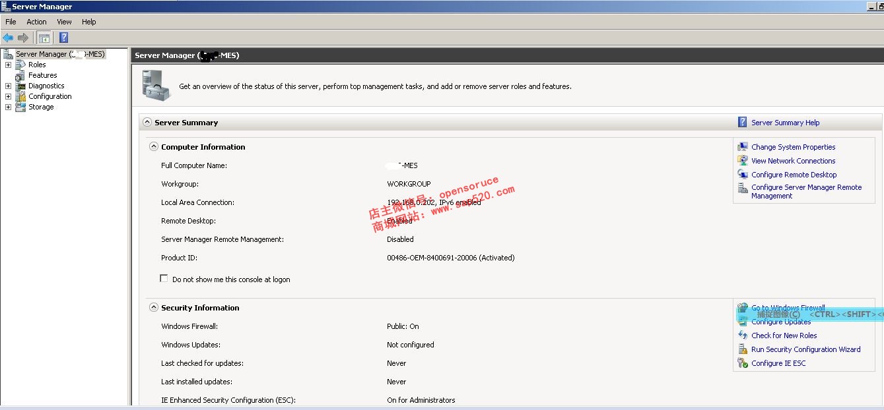Click the Help toolbar icon

pos(63,38)
